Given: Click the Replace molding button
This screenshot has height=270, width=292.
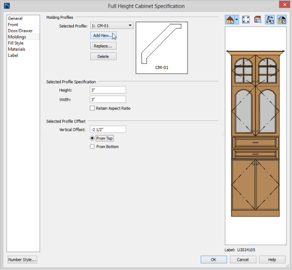Looking at the screenshot, I should coord(103,46).
